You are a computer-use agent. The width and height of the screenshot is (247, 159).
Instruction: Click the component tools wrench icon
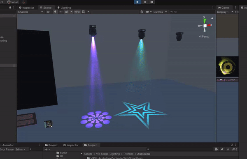click(x=142, y=12)
